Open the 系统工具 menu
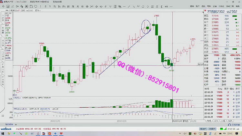This screenshot has width=242, height=136. (230, 6)
